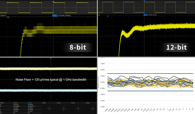
Task: Select trigger position marker atop 8-bit overview
Action: coord(53,1)
